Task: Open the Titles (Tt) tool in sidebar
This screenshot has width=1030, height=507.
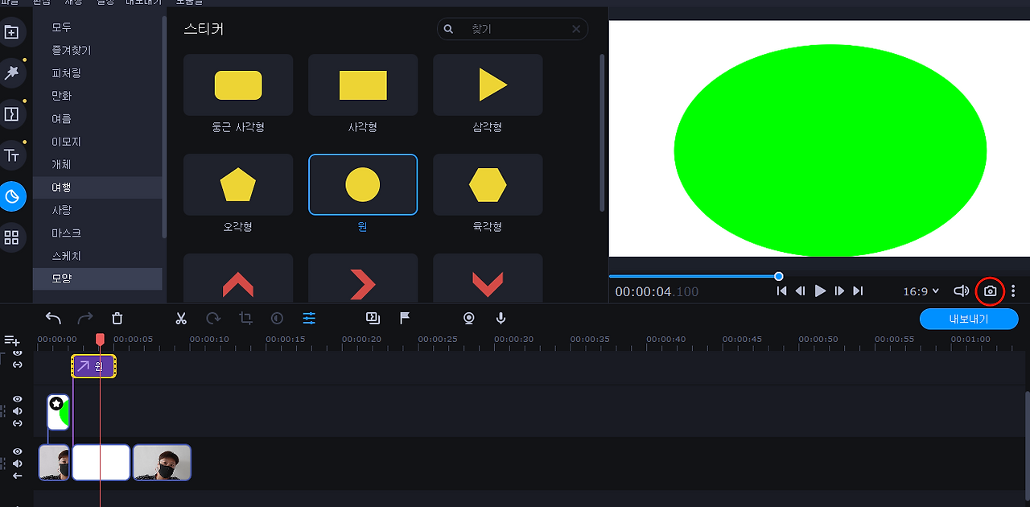Action: coord(11,155)
